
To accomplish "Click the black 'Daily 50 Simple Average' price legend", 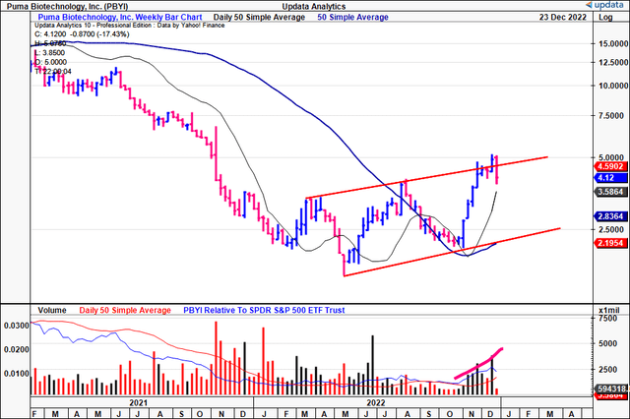I will 259,18.
